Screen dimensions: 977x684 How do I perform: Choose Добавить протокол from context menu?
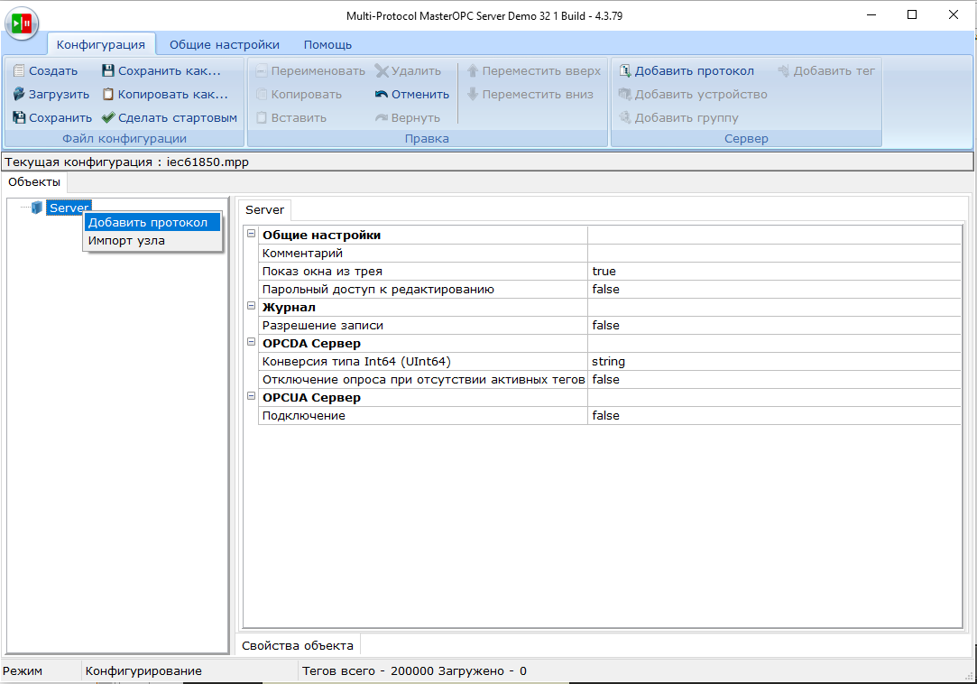click(152, 223)
